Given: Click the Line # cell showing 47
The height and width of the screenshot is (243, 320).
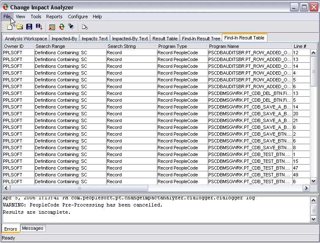Looking at the screenshot, I should [301, 168].
